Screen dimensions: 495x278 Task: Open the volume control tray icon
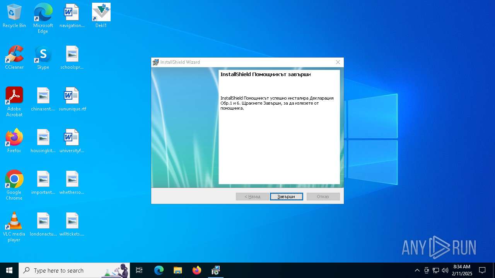[445, 270]
